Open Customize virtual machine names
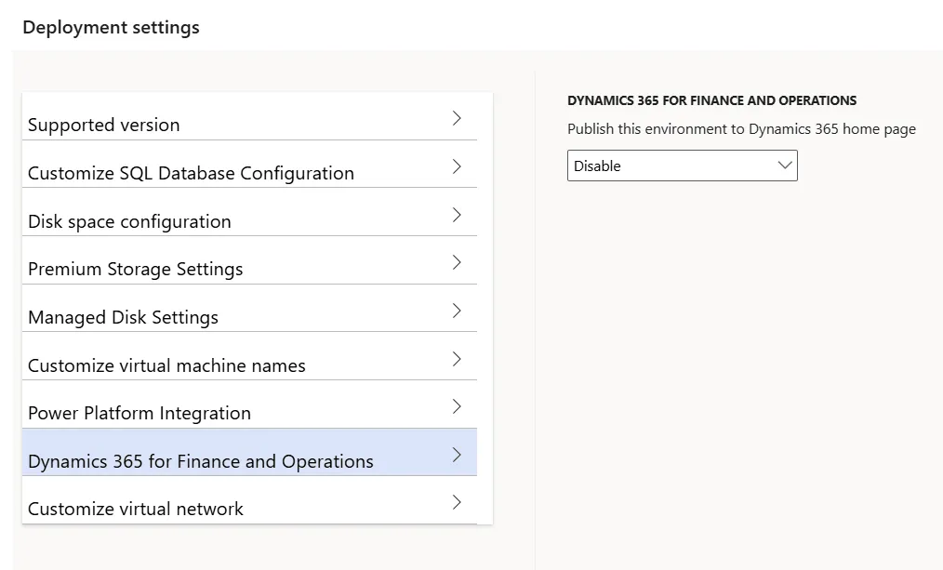Viewport: 943px width, 570px height. 249,356
